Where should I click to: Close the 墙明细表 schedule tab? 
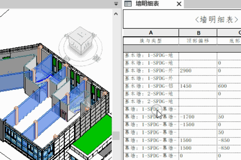coord(179,4)
